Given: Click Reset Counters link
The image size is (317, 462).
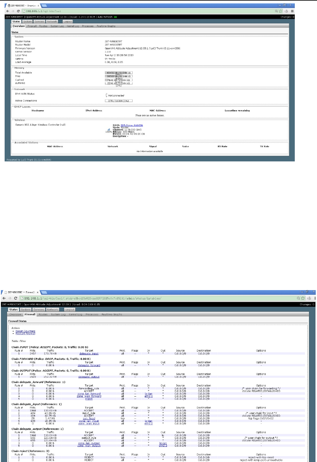Looking at the screenshot, I should pos(25,331).
